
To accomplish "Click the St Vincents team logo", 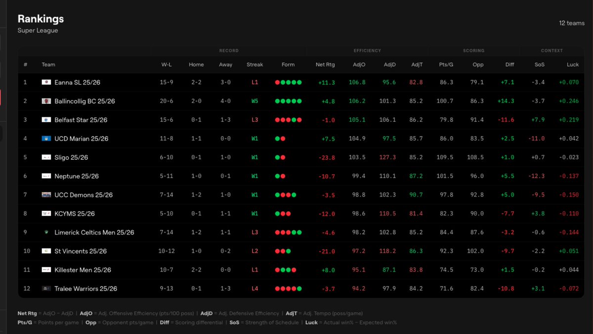I will point(46,251).
